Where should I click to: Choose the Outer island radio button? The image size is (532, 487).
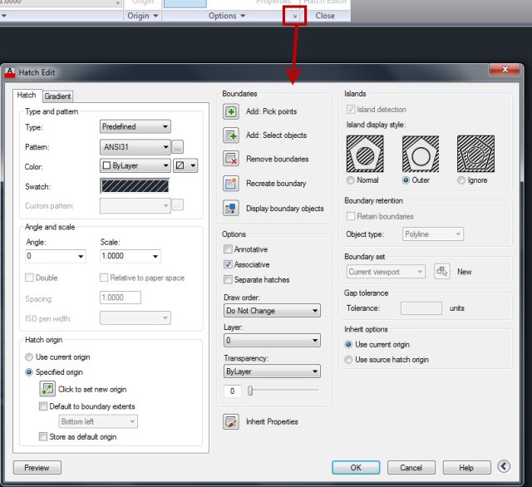click(406, 180)
